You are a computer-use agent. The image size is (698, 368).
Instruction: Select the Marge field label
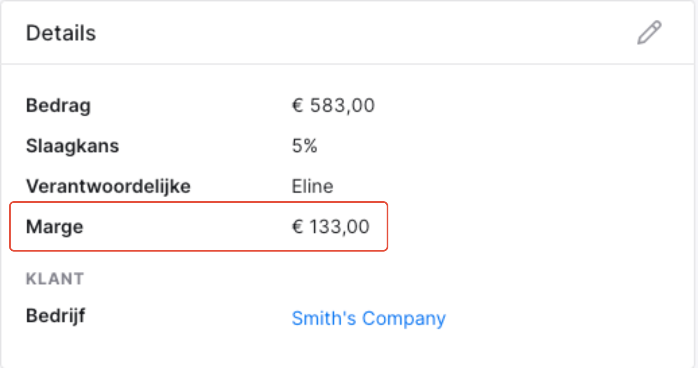pyautogui.click(x=55, y=227)
